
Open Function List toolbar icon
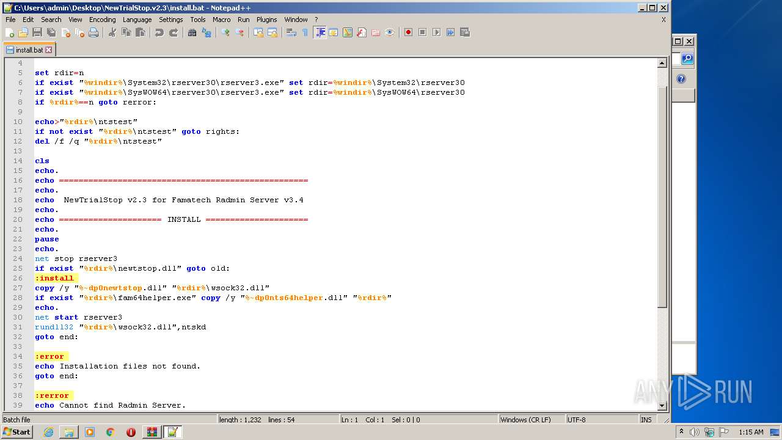(x=362, y=32)
